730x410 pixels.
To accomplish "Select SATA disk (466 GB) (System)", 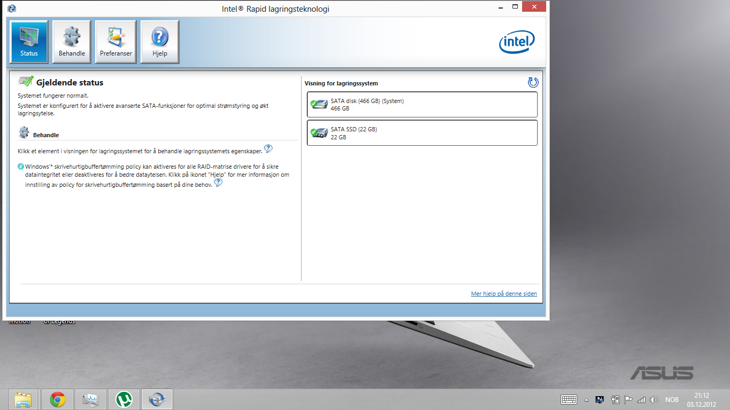I will point(422,105).
